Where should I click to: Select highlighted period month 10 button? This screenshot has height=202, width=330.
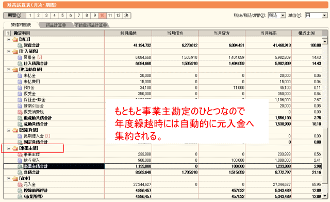click(102, 15)
